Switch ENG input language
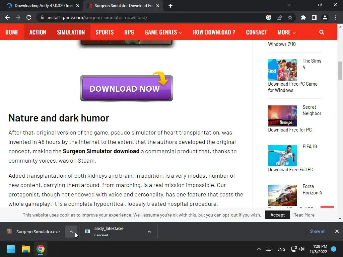The height and width of the screenshot is (257, 343). (x=281, y=249)
